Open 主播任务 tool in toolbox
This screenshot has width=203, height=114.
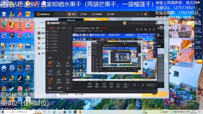point(67,64)
